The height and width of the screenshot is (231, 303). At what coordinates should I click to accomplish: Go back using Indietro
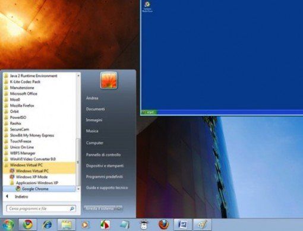click(21, 197)
